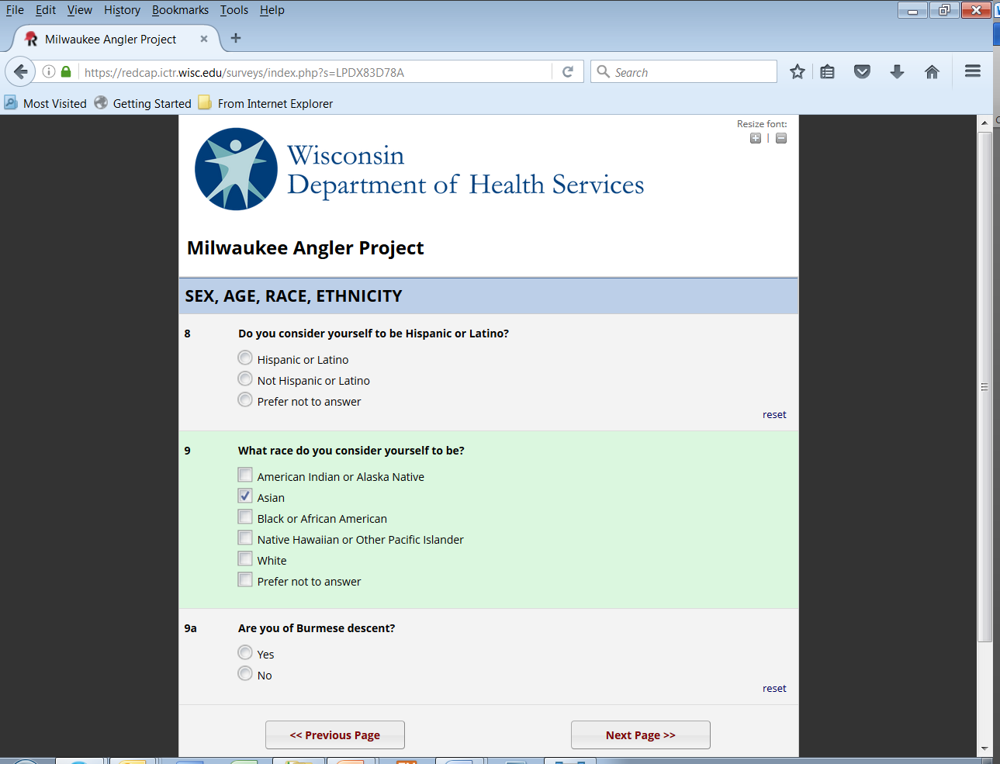This screenshot has height=764, width=1000.
Task: Open the File menu
Action: [15, 10]
